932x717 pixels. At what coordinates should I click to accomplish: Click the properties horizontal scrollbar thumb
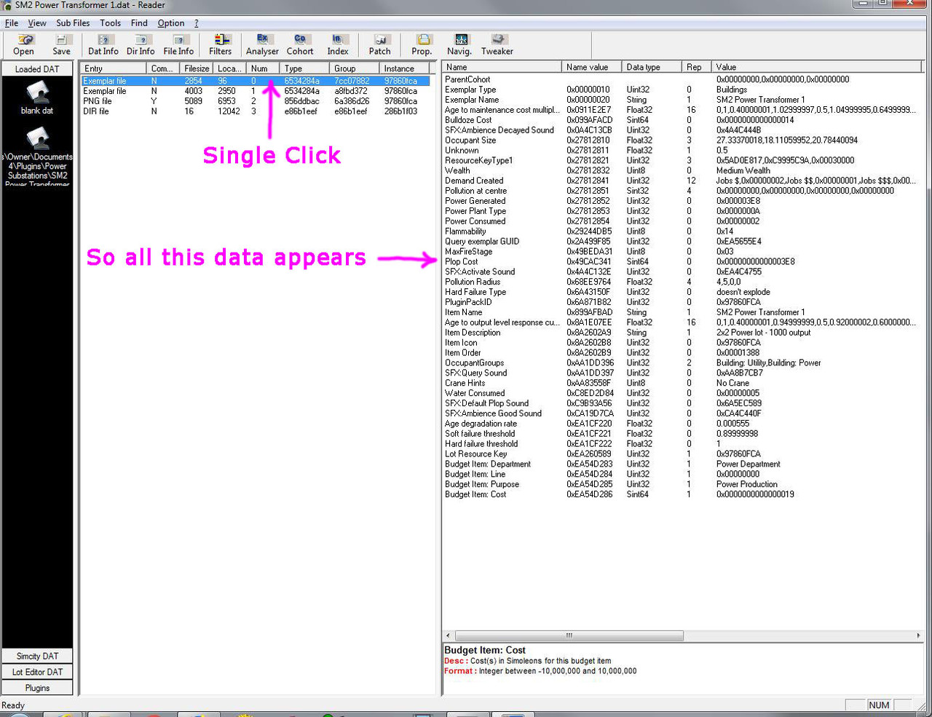pyautogui.click(x=569, y=635)
